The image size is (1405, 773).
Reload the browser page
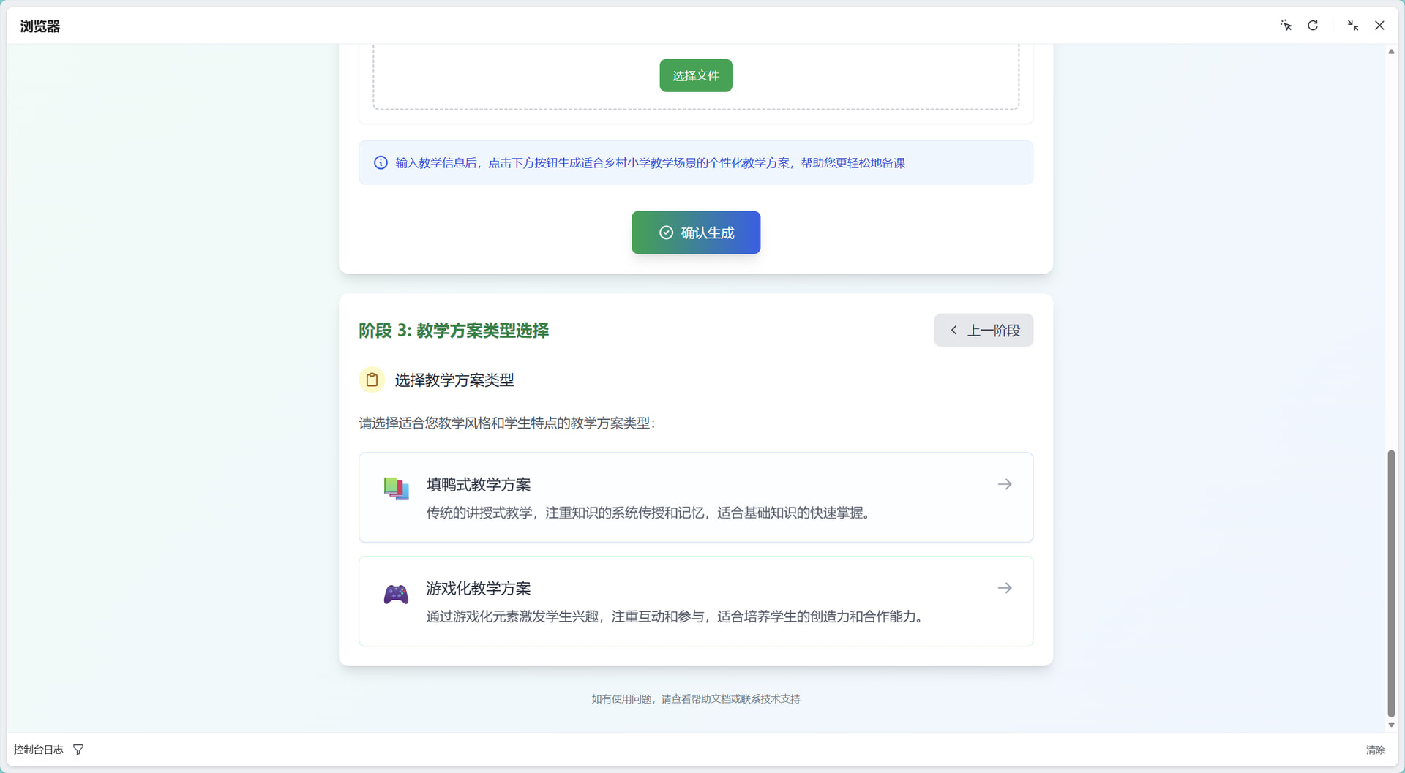[x=1313, y=26]
